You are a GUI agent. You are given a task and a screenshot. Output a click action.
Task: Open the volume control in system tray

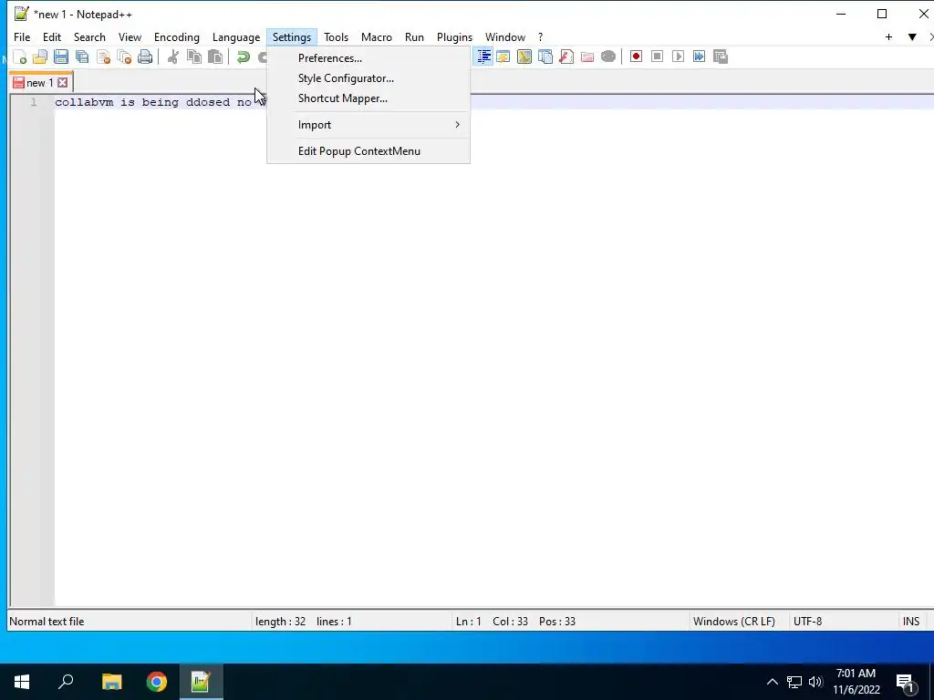pyautogui.click(x=815, y=682)
